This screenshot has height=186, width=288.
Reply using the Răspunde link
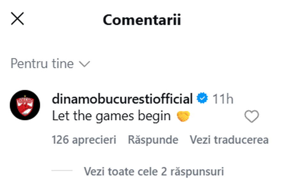(153, 140)
